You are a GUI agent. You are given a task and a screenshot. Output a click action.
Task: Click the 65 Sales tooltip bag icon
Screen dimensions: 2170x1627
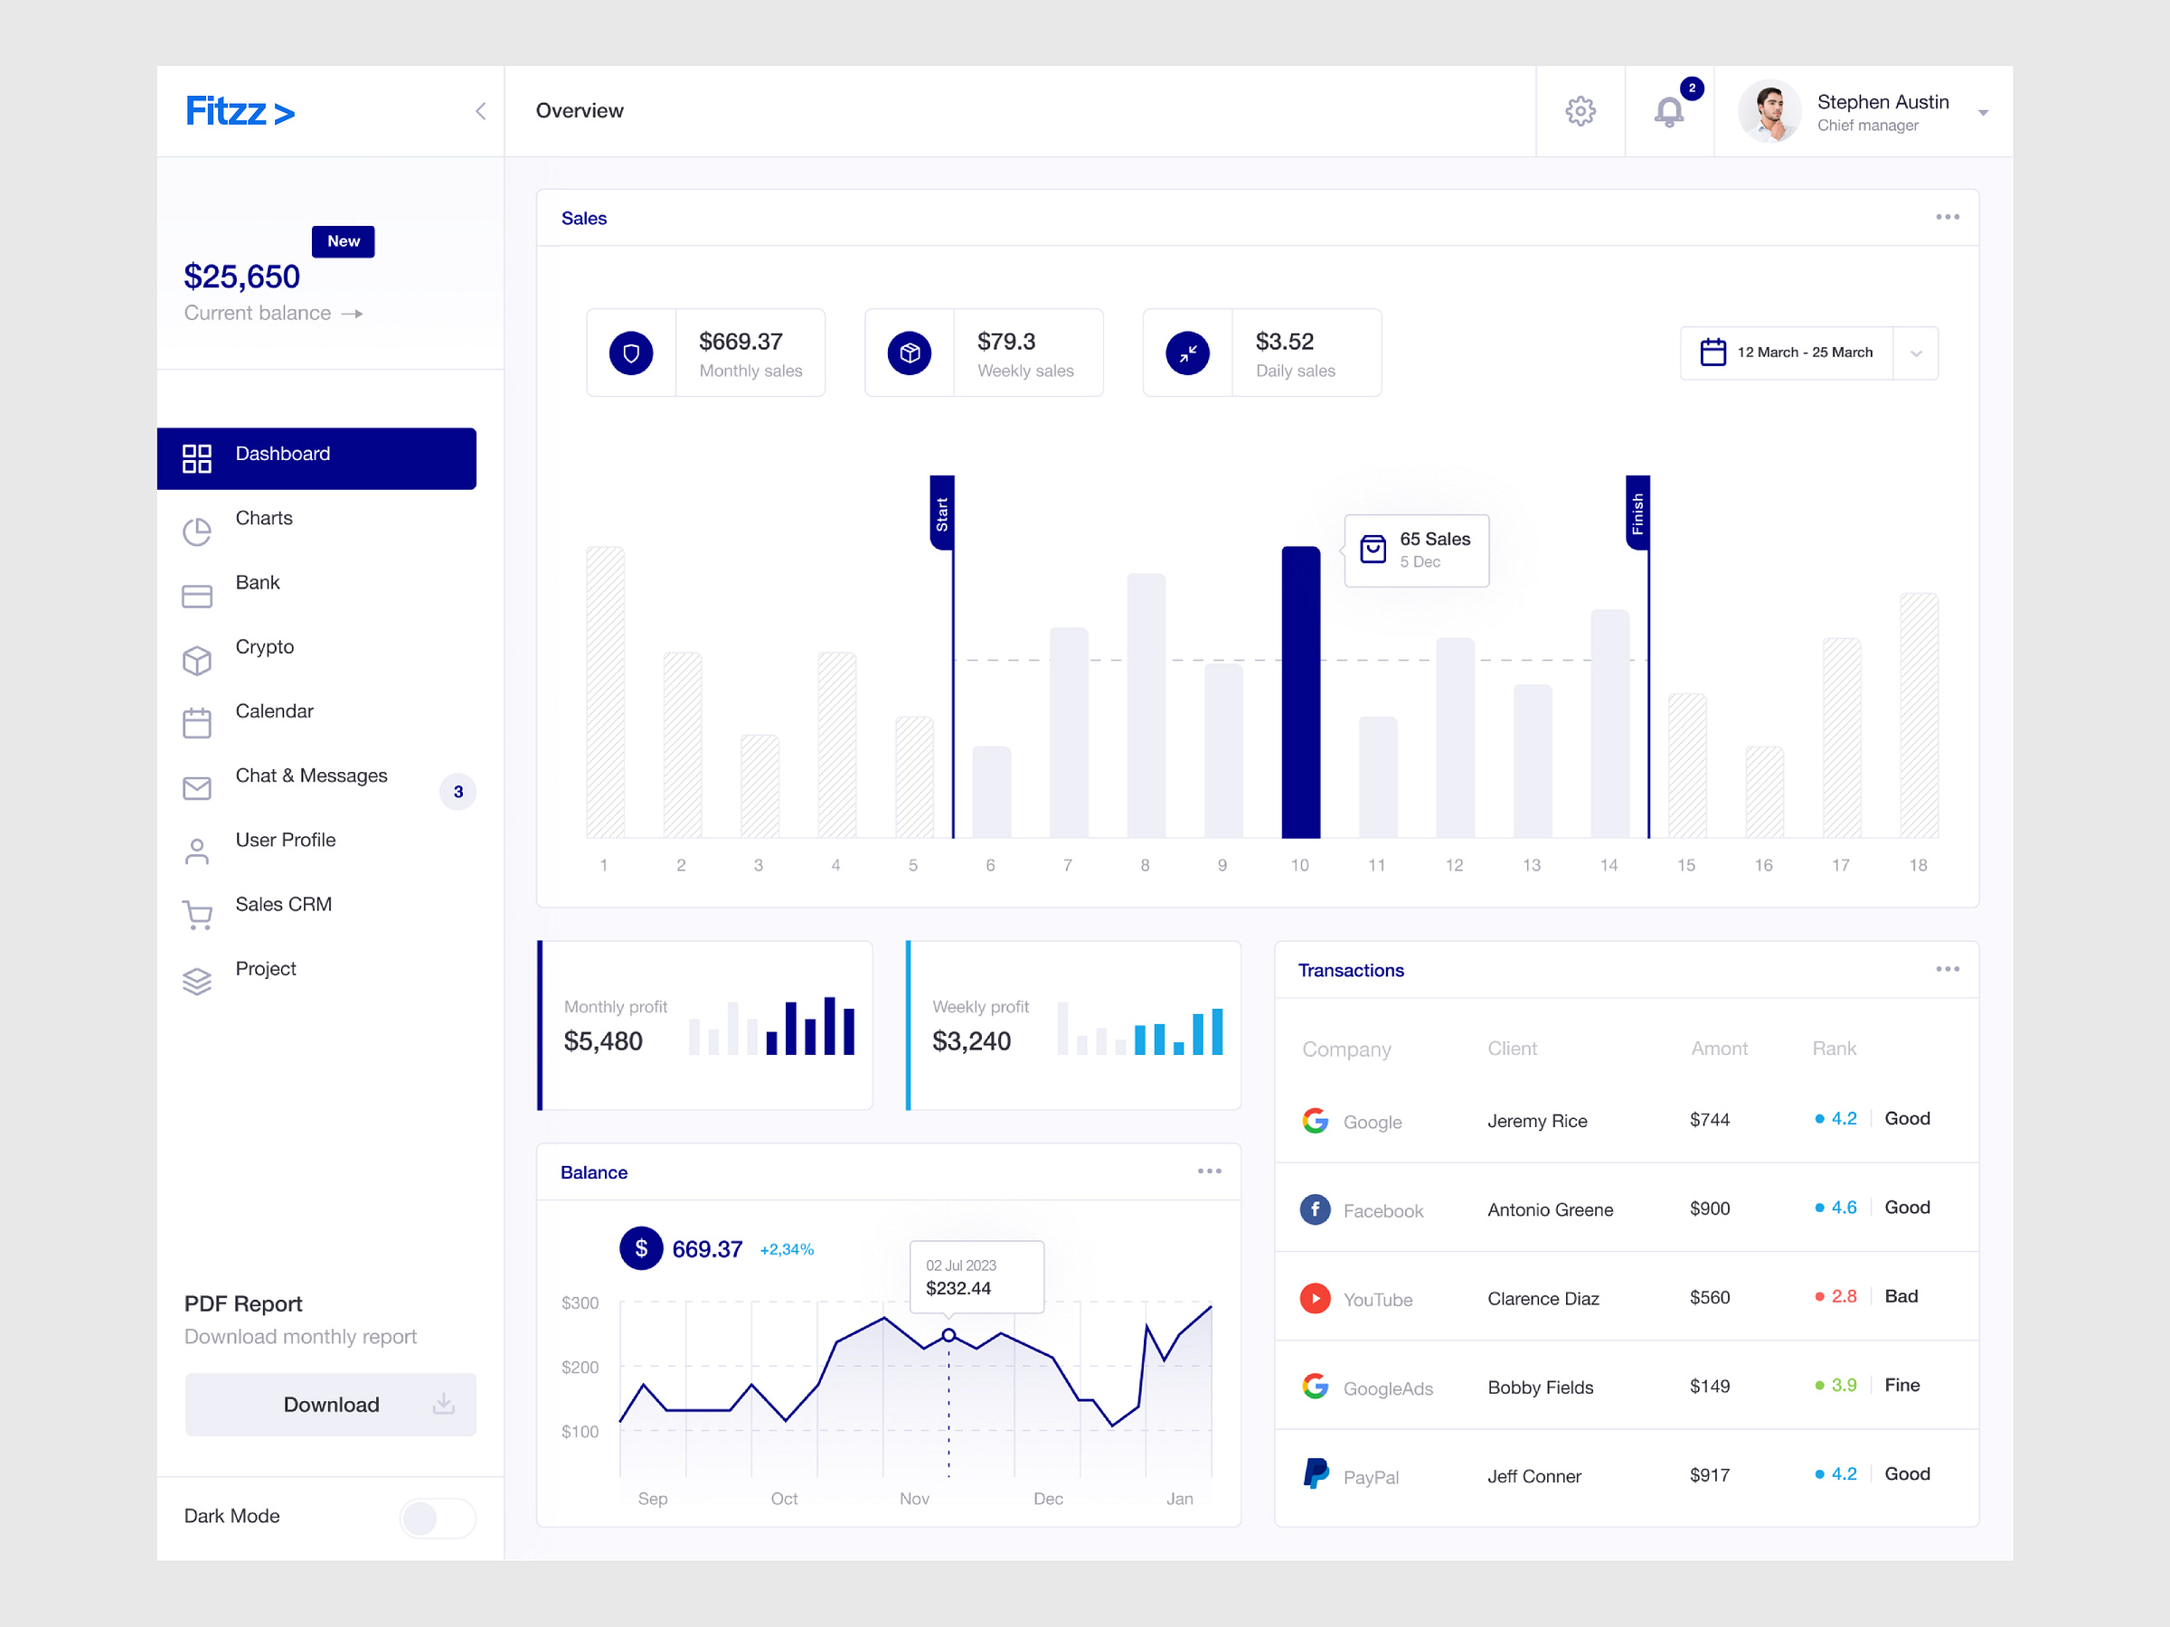(x=1373, y=550)
